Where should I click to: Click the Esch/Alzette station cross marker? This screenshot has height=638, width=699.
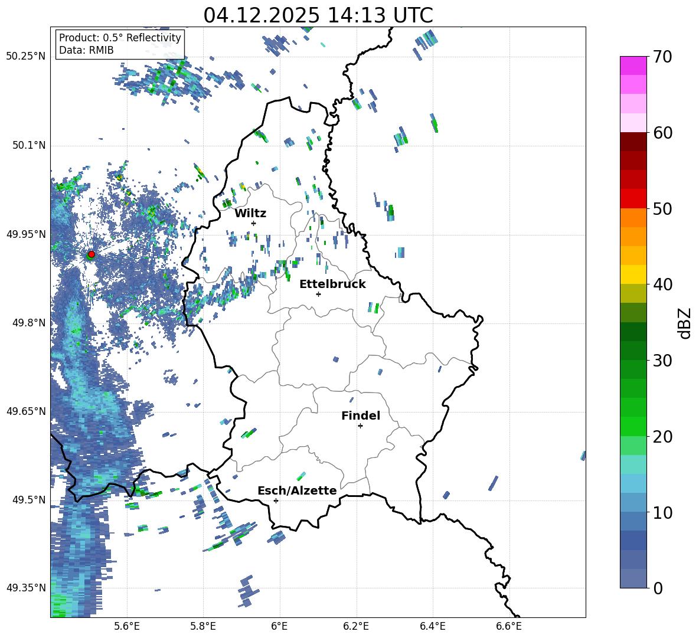point(276,500)
